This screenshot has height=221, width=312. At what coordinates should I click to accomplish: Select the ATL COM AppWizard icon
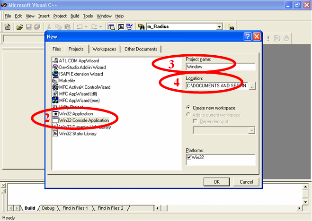(x=56, y=61)
